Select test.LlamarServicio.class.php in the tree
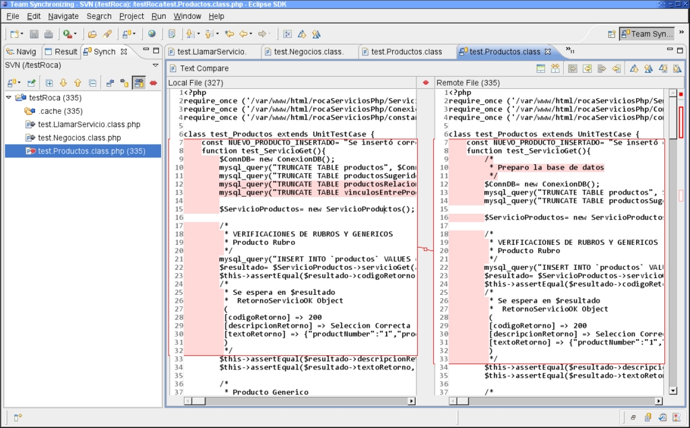Screen dimensions: 690x428 [89, 124]
